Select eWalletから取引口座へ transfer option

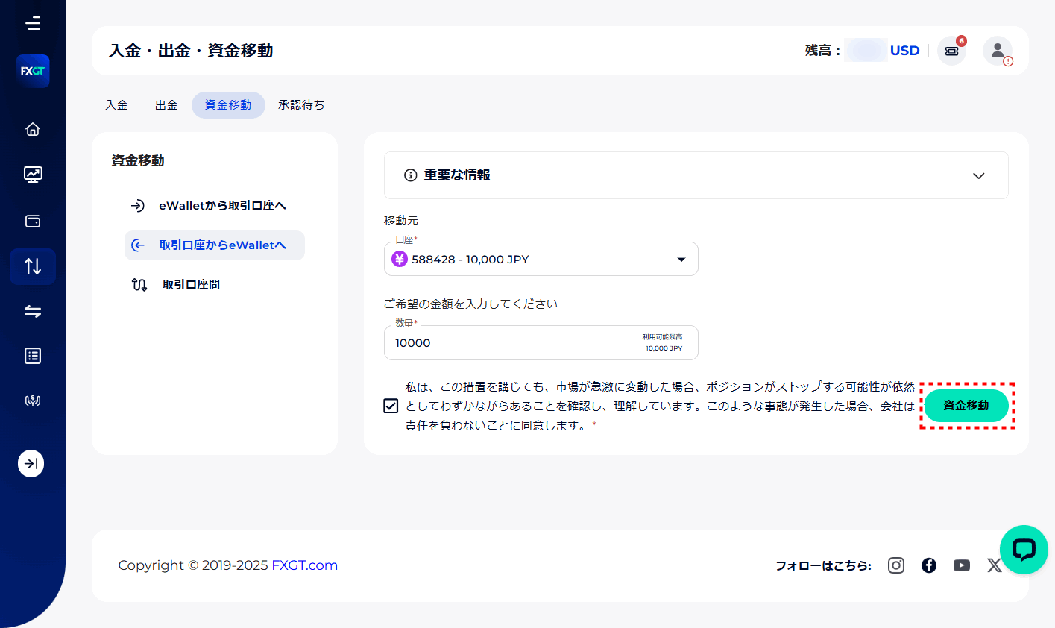(x=215, y=206)
